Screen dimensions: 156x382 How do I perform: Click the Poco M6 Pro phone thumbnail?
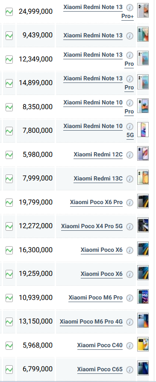(x=143, y=296)
